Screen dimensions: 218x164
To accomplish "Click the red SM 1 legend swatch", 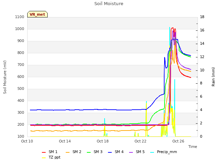I will point(44,152).
